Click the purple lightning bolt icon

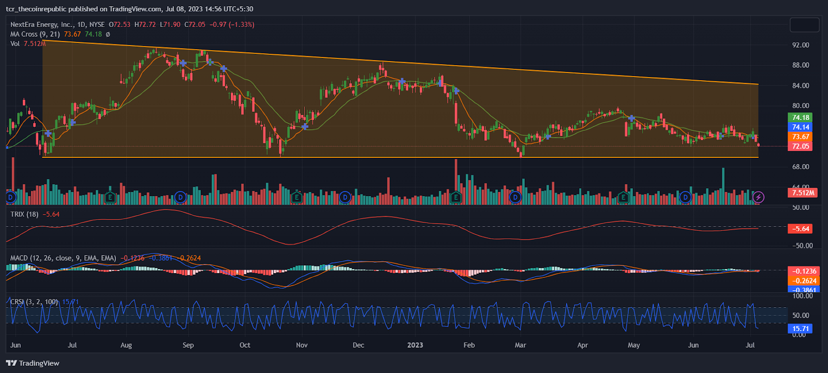758,197
